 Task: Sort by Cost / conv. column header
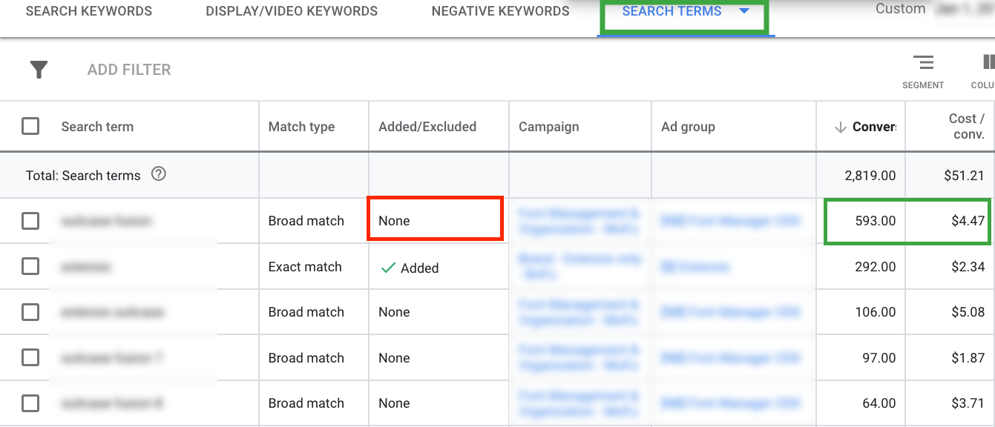(966, 126)
